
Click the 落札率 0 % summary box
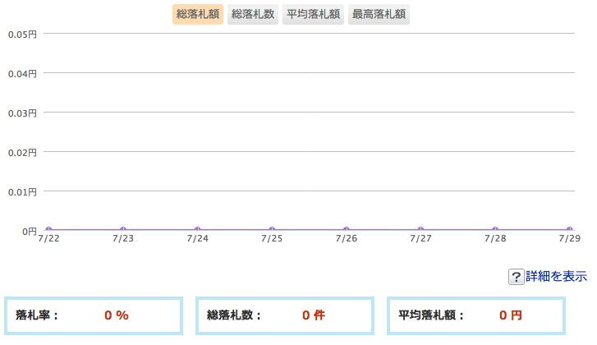[x=93, y=315]
